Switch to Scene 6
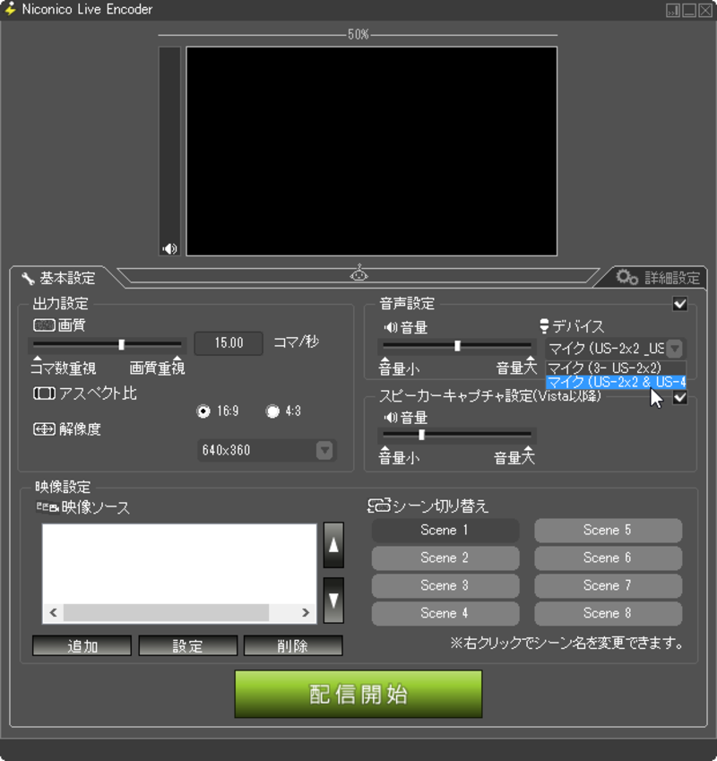The width and height of the screenshot is (717, 761). click(x=609, y=558)
